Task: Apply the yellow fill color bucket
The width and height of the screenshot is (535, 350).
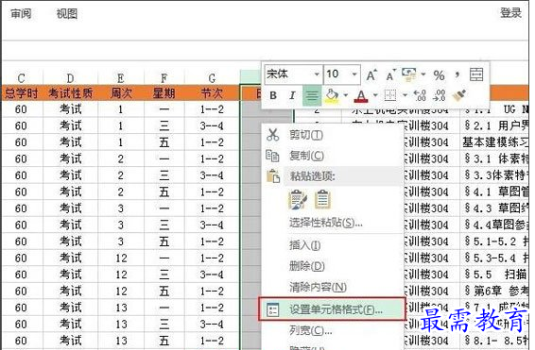Action: point(332,95)
